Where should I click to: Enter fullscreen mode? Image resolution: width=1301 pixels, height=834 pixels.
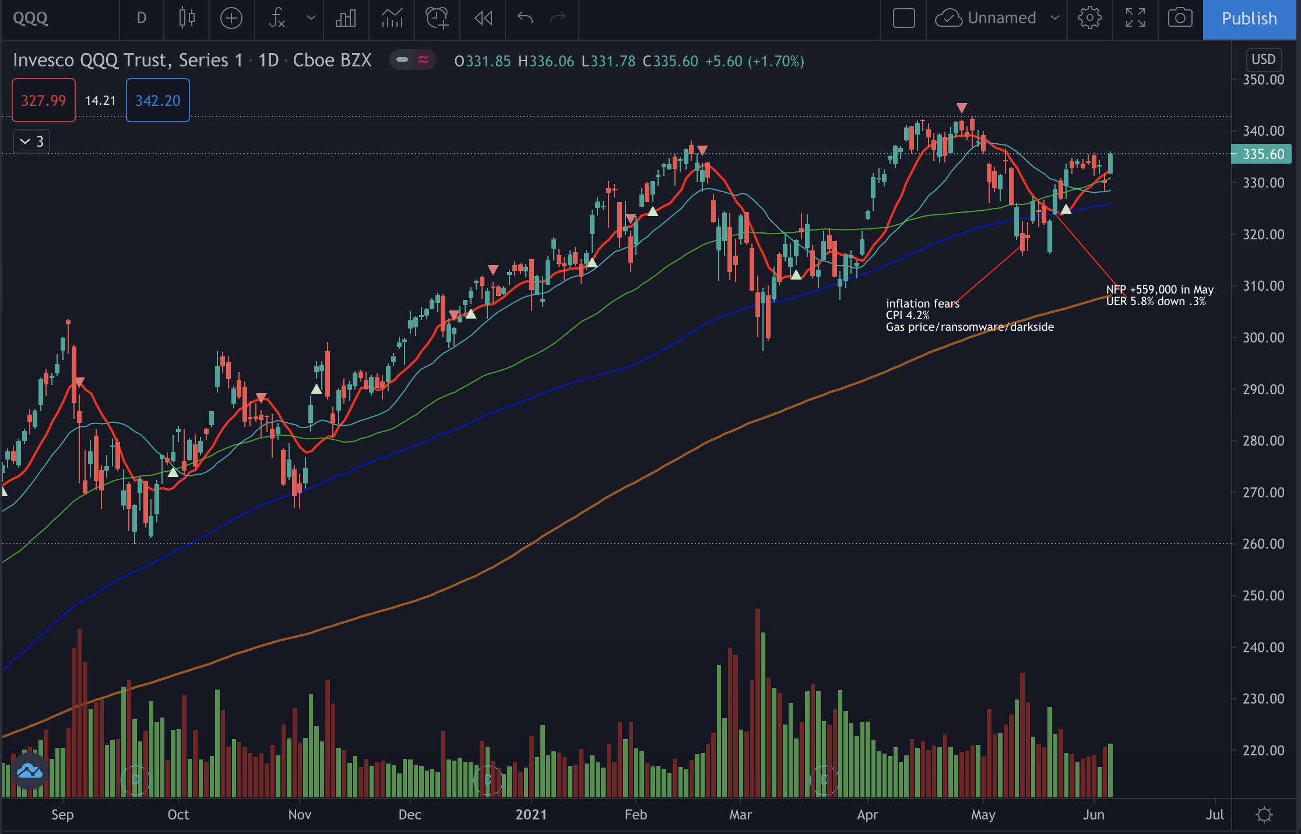point(1135,18)
